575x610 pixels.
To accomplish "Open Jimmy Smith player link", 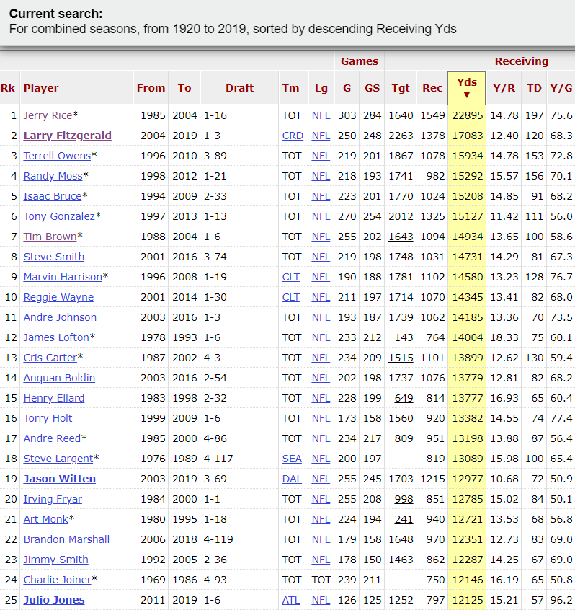I will pos(55,560).
